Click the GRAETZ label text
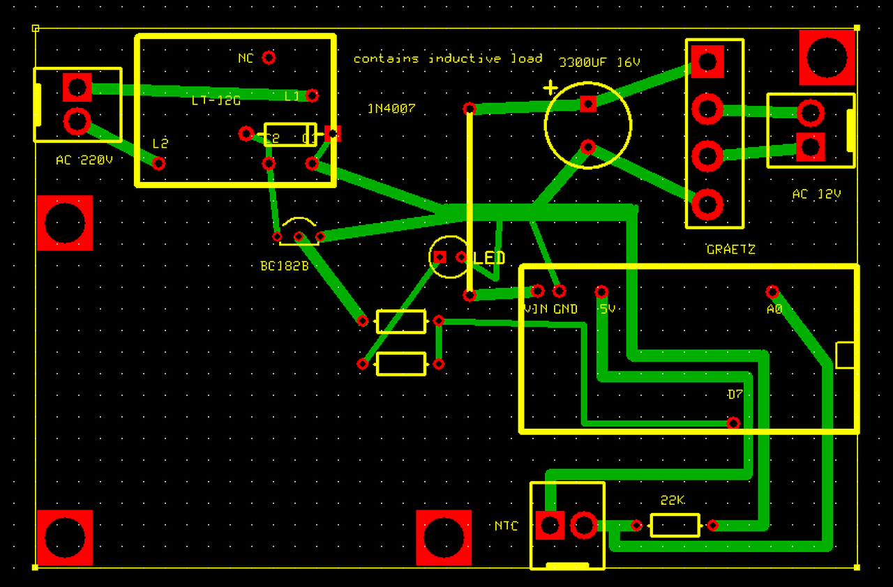893x587 pixels. [x=730, y=249]
